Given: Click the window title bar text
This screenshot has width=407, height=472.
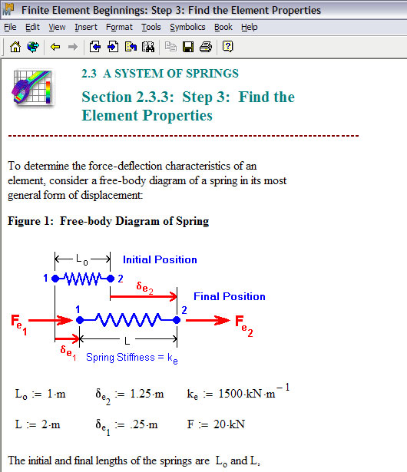Looking at the screenshot, I should tap(171, 10).
